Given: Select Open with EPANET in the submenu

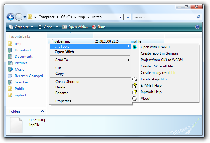Looking at the screenshot, I should pos(165,47).
